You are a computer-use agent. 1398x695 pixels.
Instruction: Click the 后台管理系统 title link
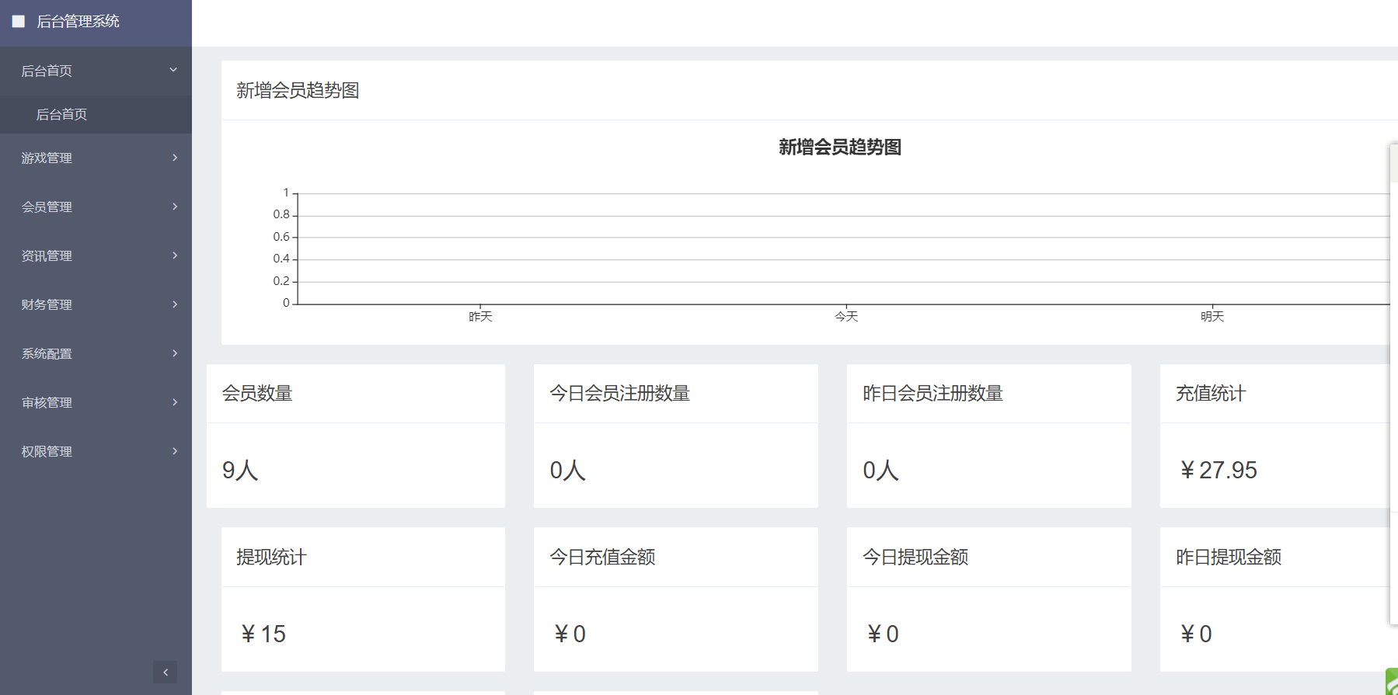(x=78, y=22)
